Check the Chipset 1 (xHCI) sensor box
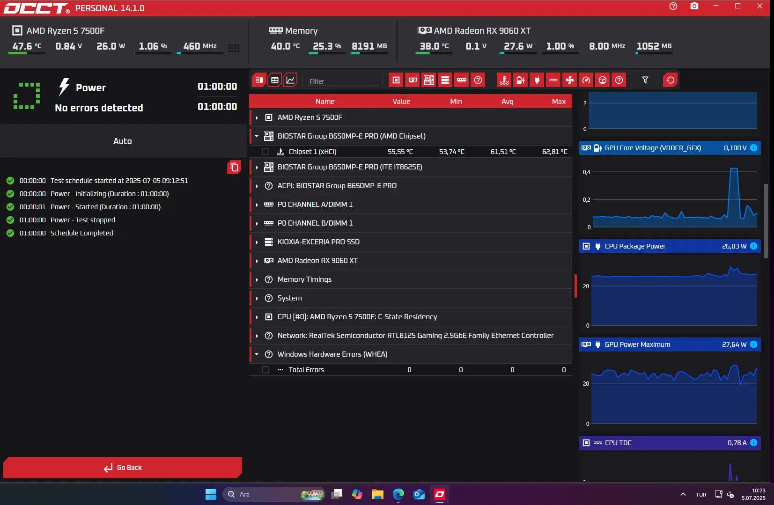This screenshot has width=774, height=505. 265,152
